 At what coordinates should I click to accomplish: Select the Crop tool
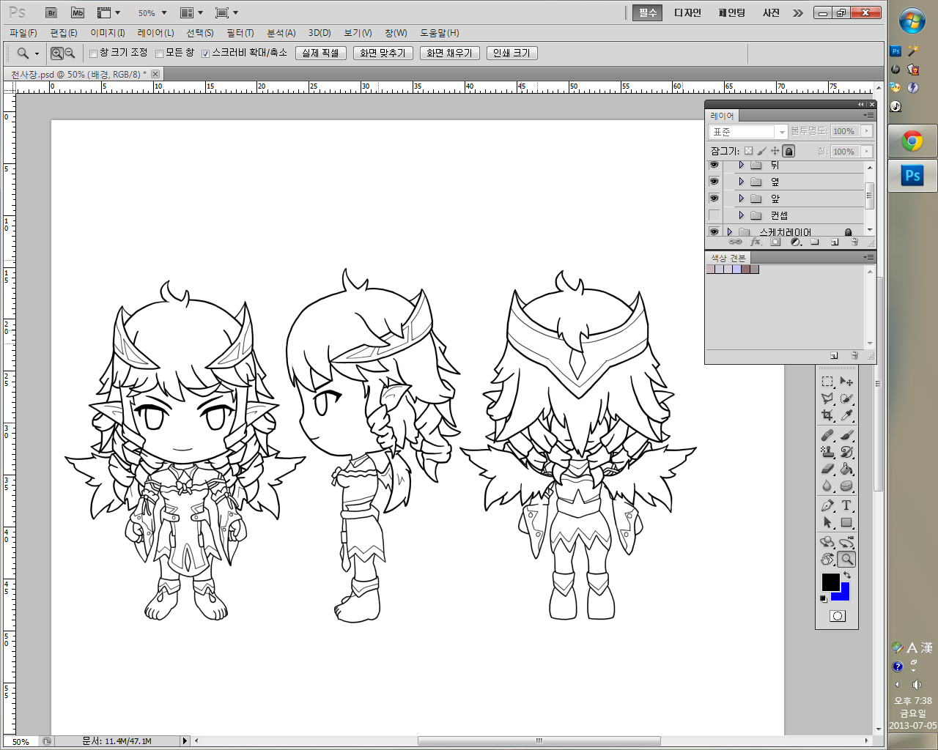click(x=827, y=415)
